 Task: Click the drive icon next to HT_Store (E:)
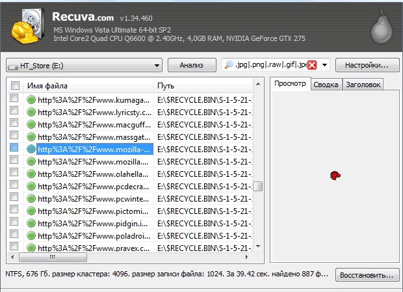(12, 66)
